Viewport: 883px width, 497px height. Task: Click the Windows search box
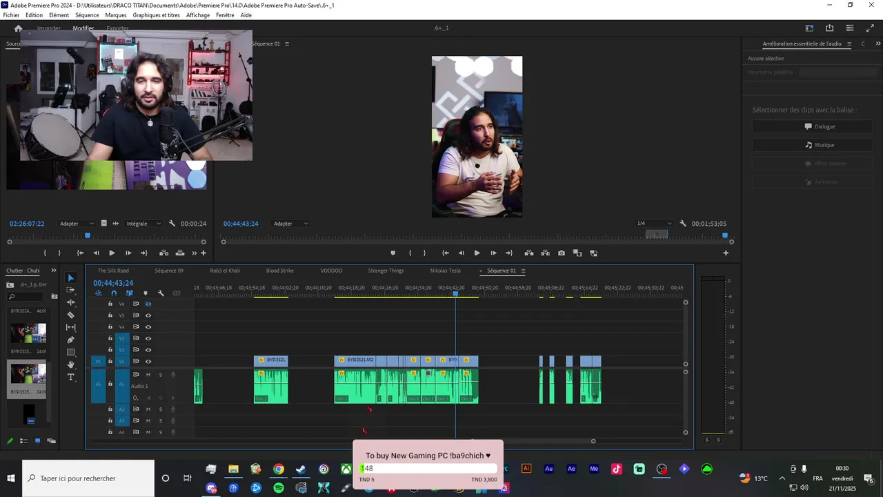pyautogui.click(x=88, y=478)
